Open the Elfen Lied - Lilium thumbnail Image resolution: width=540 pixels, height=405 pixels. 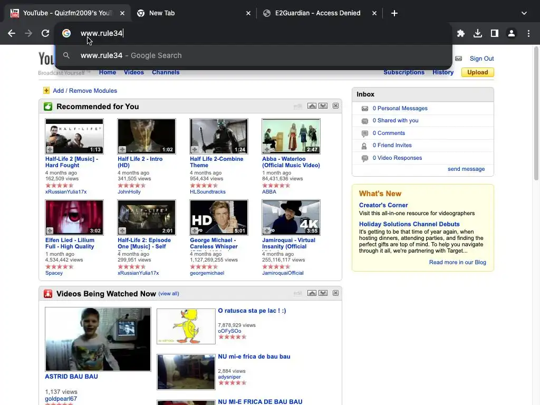(74, 217)
